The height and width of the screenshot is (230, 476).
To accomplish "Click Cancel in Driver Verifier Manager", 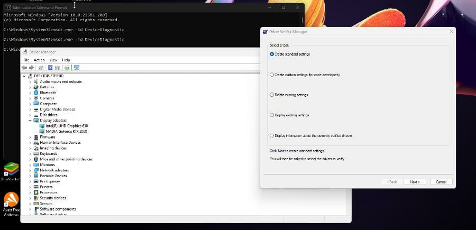I will (441, 182).
